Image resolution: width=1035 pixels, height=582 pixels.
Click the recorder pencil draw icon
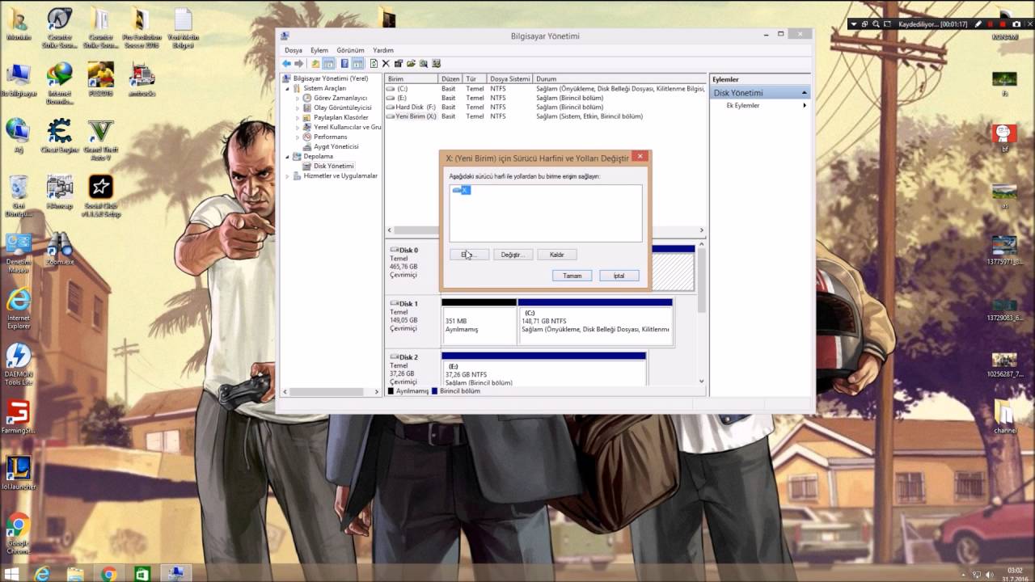click(x=978, y=24)
